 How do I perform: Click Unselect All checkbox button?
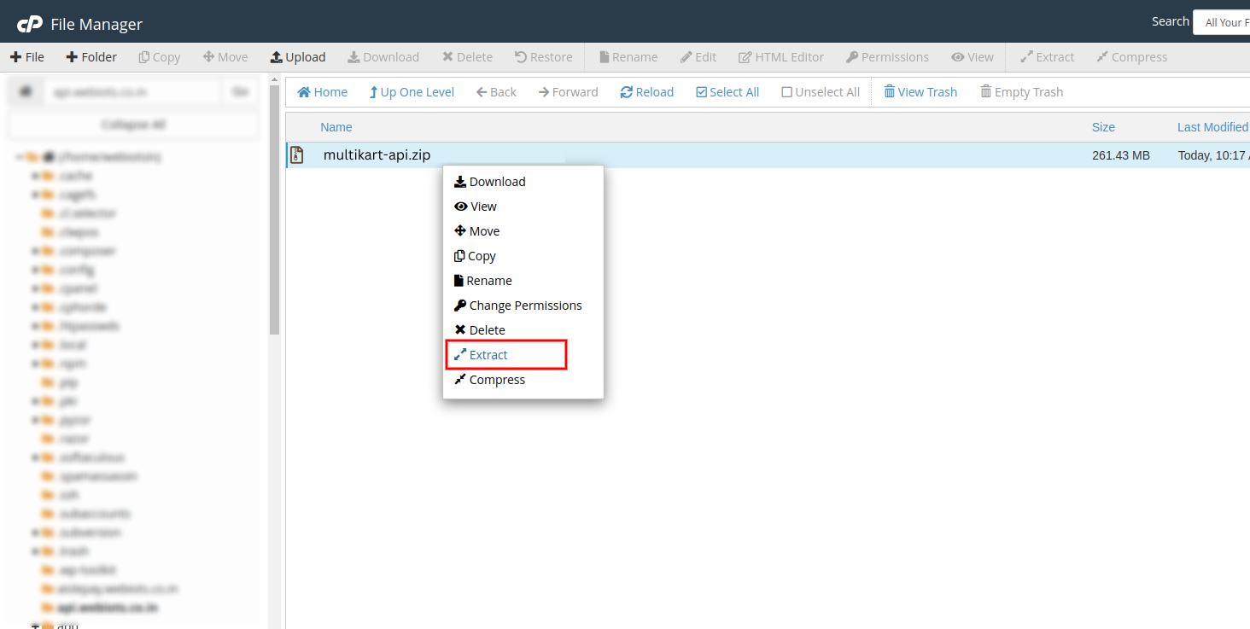(x=821, y=92)
